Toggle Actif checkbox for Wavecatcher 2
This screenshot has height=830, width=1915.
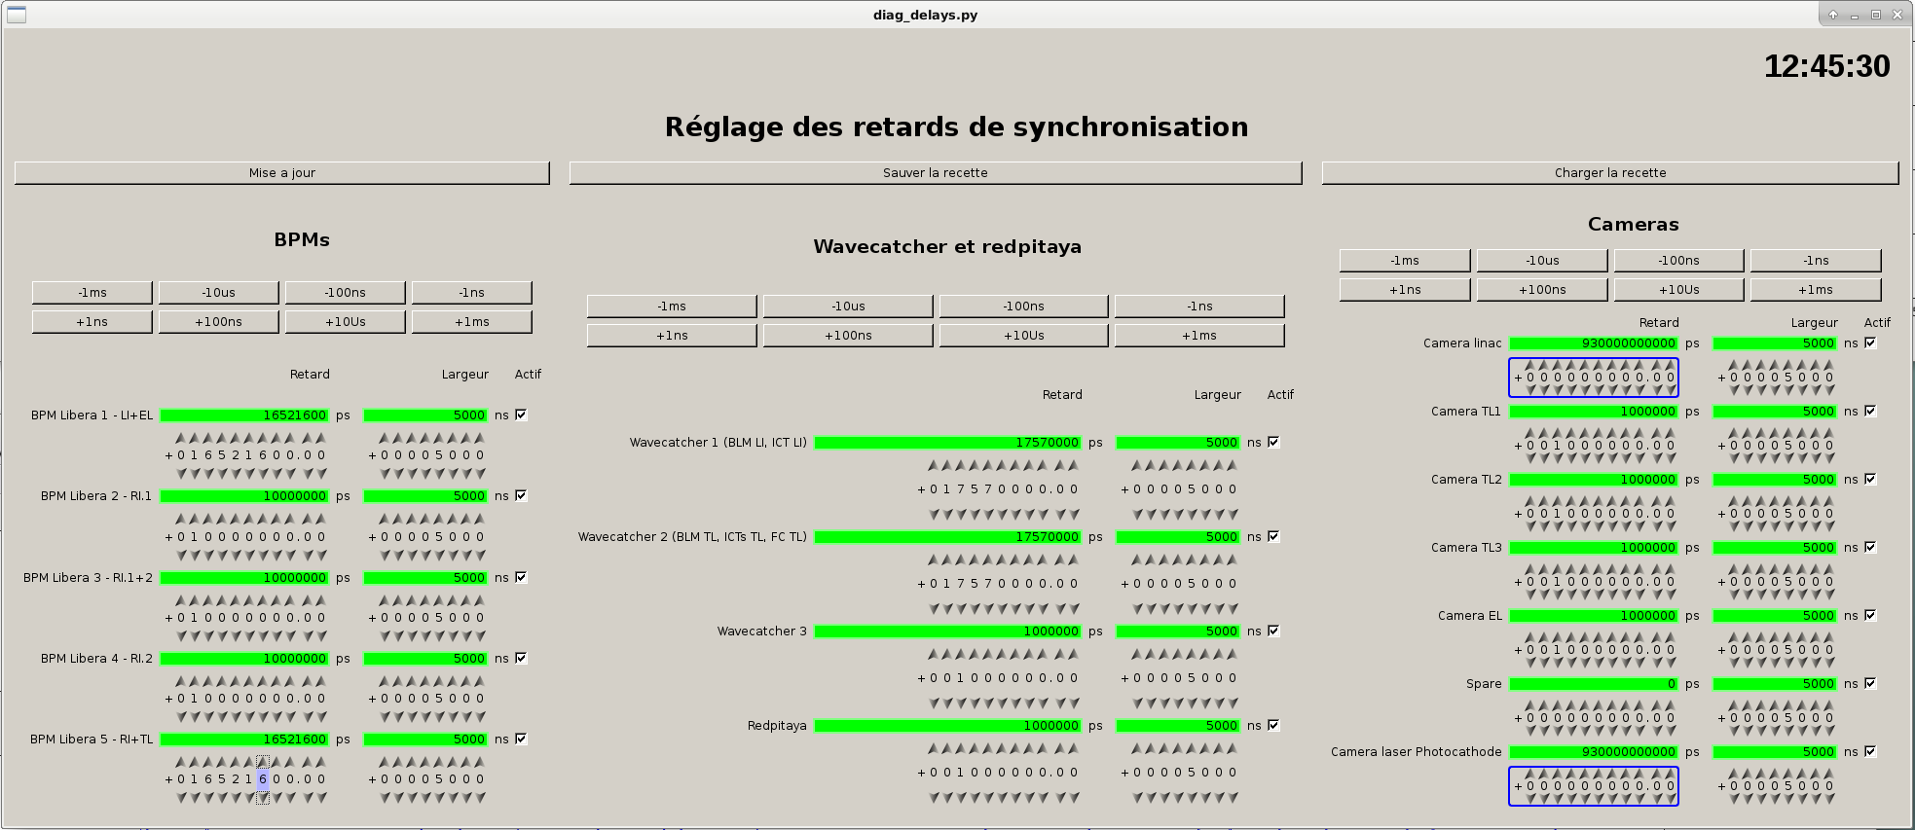coord(1273,536)
